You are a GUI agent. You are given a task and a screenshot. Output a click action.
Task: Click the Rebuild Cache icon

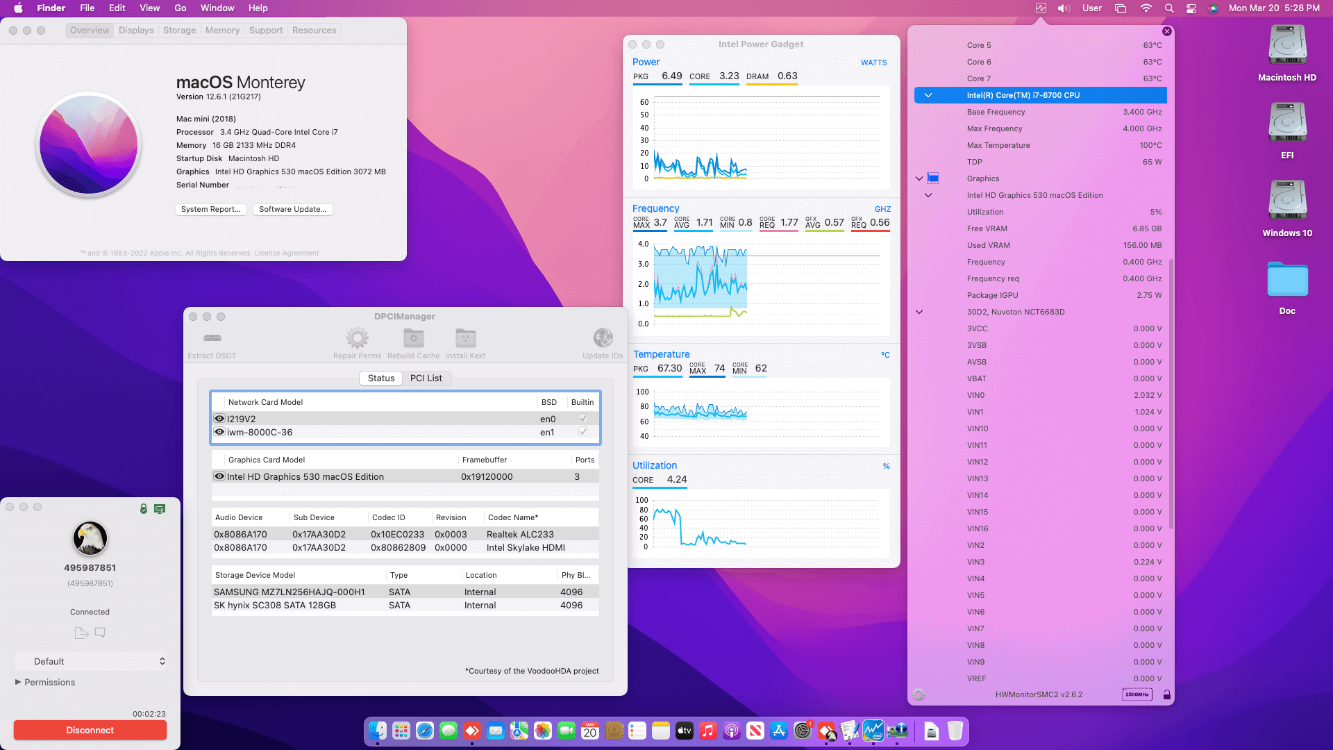pos(413,338)
